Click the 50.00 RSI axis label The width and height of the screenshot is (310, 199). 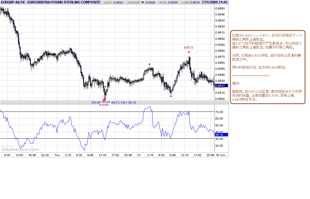coord(219,126)
